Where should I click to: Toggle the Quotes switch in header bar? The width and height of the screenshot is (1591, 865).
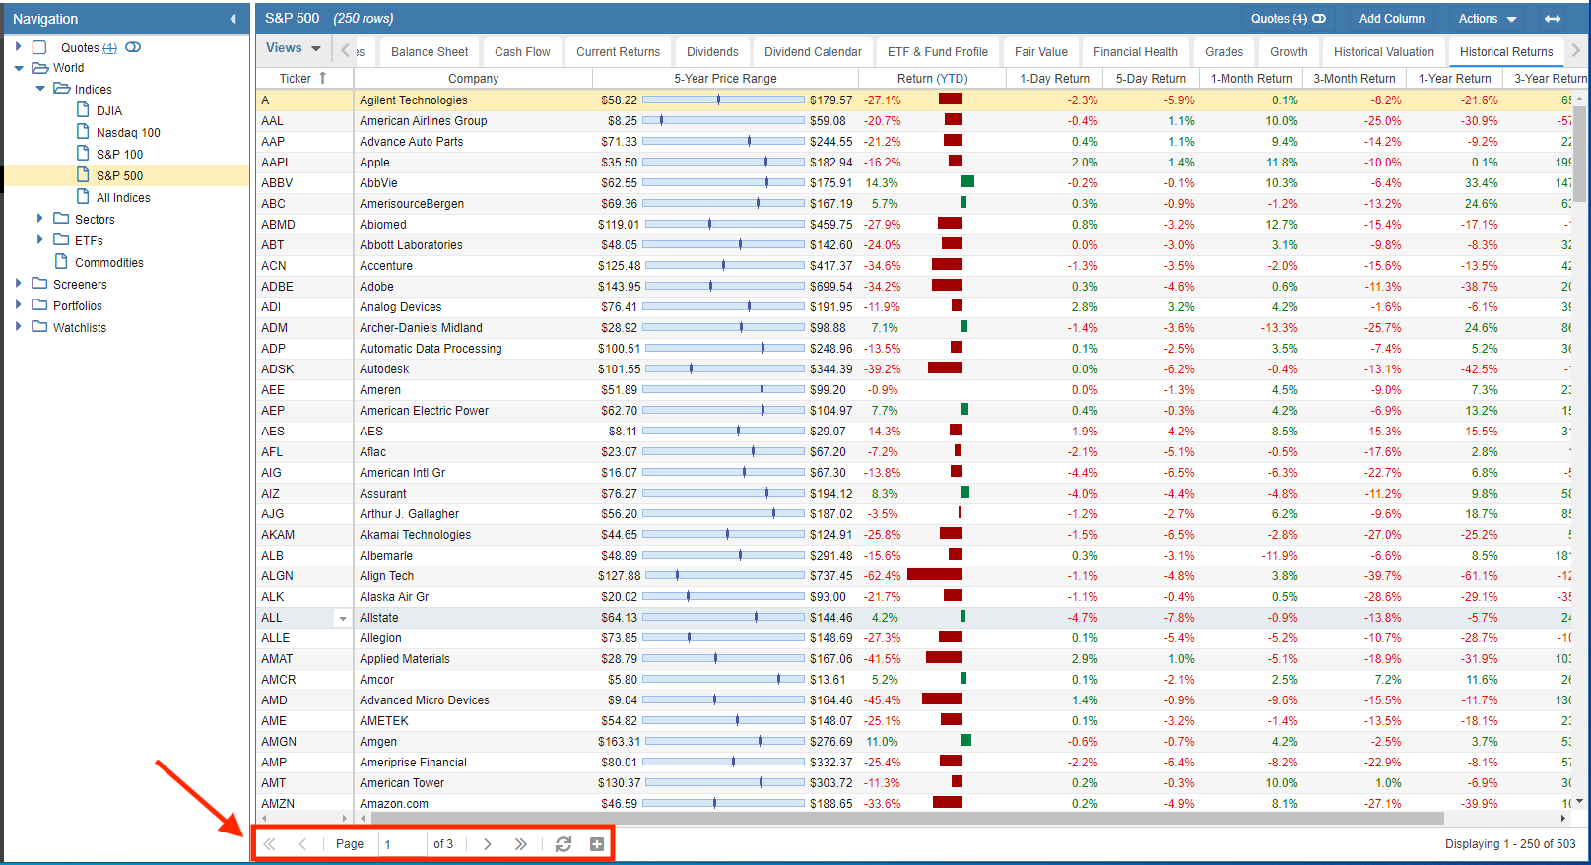click(x=1319, y=19)
